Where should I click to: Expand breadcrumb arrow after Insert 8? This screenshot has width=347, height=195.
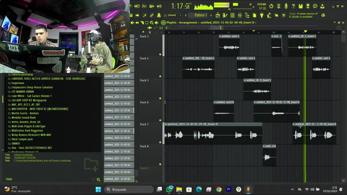[x=256, y=23]
